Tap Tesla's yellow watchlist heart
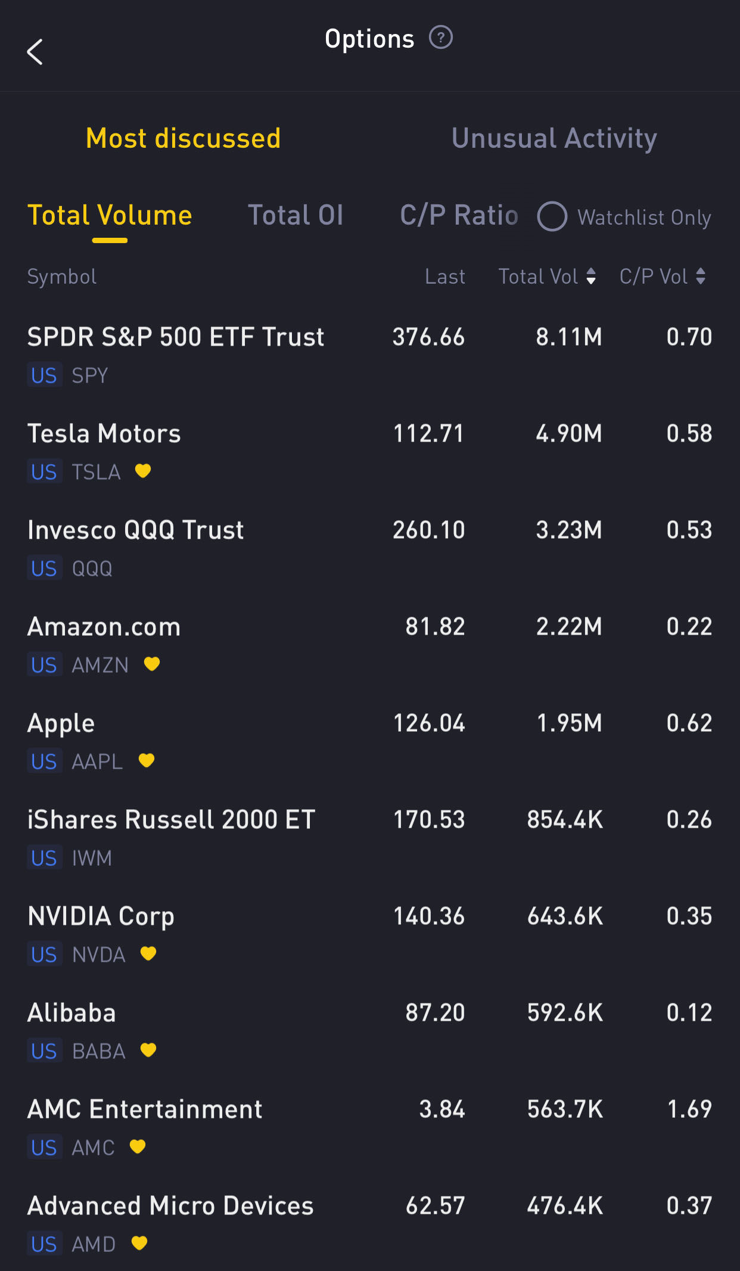Image resolution: width=740 pixels, height=1271 pixels. pyautogui.click(x=143, y=471)
